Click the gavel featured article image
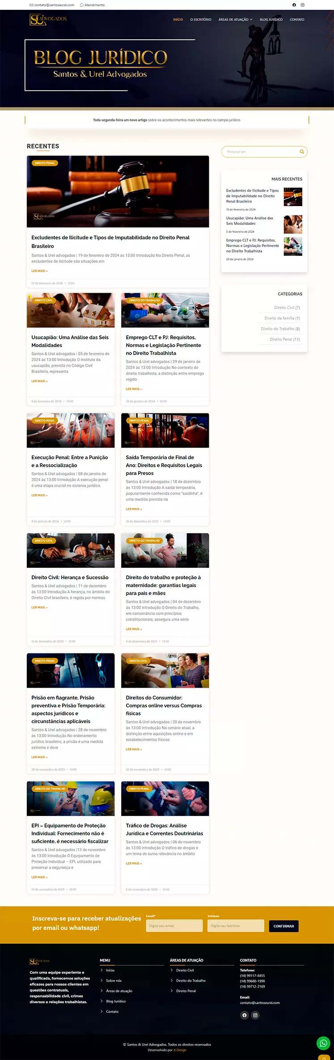This screenshot has width=334, height=1060. [x=118, y=191]
